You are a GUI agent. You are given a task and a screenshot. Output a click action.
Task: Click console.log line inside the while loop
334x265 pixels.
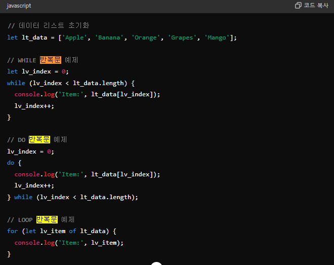pos(87,94)
